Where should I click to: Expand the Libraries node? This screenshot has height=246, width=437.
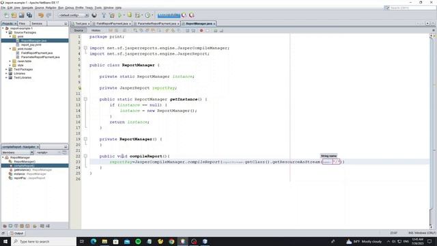click(7, 73)
